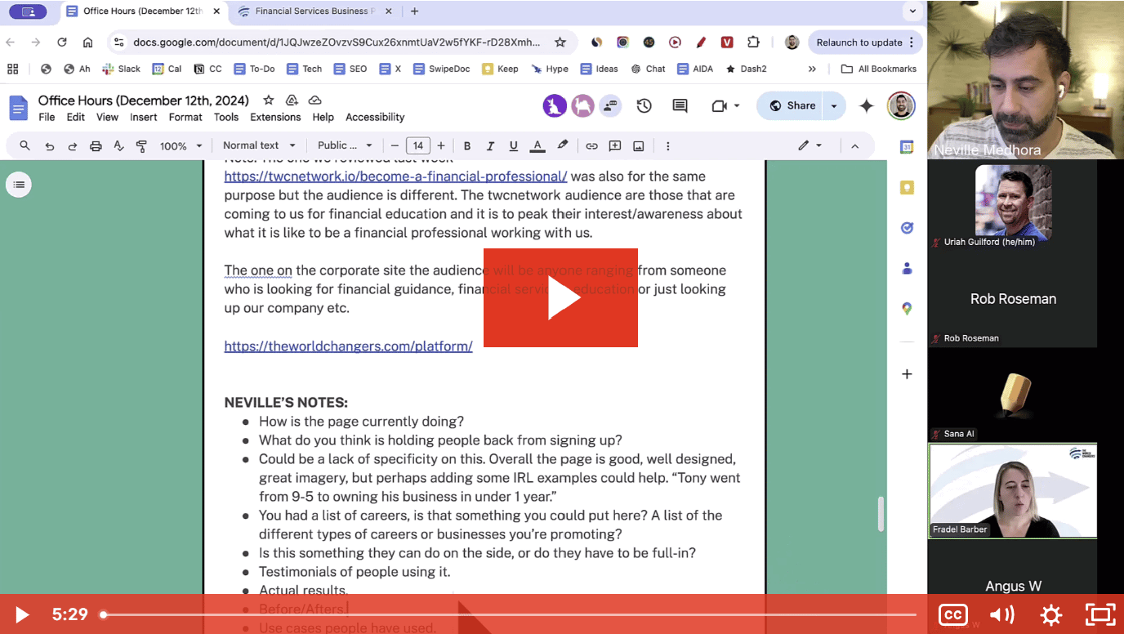Viewport: 1124px width, 634px height.
Task: Toggle underline formatting
Action: coord(513,146)
